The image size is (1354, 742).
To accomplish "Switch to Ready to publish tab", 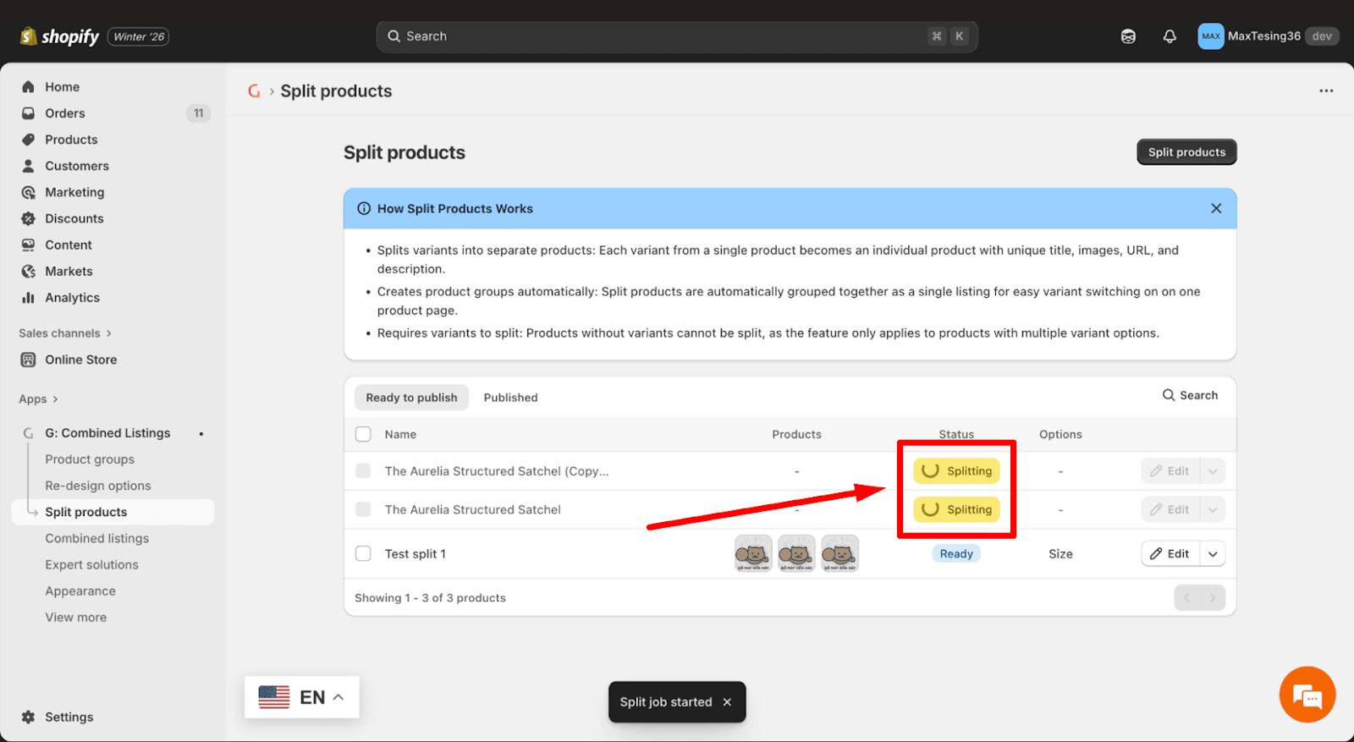I will (411, 398).
